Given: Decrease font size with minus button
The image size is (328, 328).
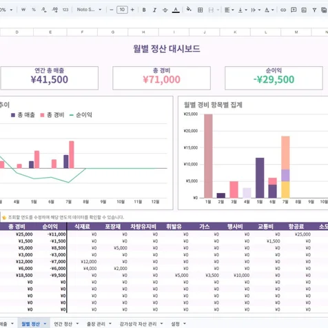Looking at the screenshot, I should click(112, 10).
